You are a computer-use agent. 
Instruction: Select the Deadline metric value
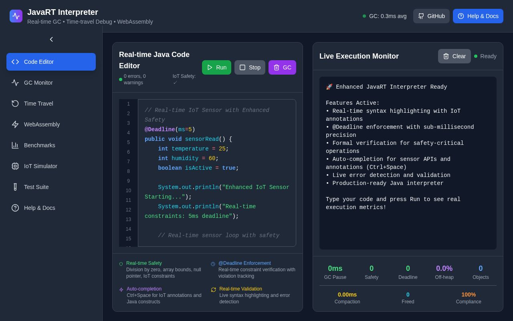408,268
